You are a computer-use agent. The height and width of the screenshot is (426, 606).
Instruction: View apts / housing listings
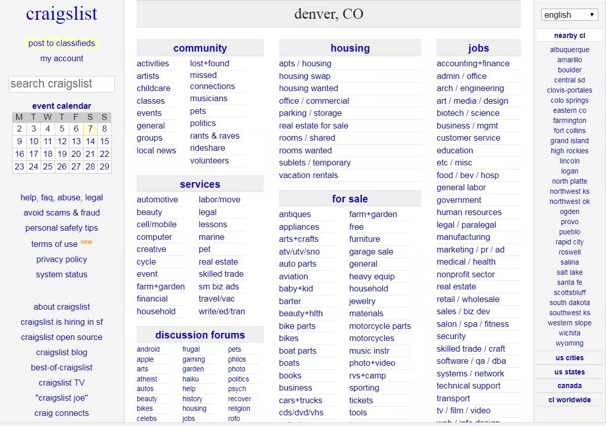tap(305, 63)
